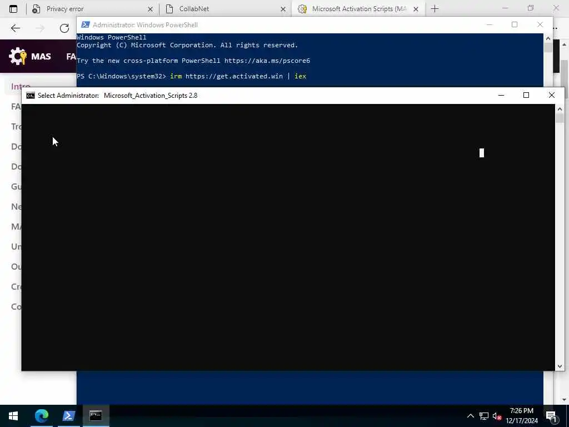Close the CollabNet tab
The height and width of the screenshot is (427, 569).
click(283, 9)
